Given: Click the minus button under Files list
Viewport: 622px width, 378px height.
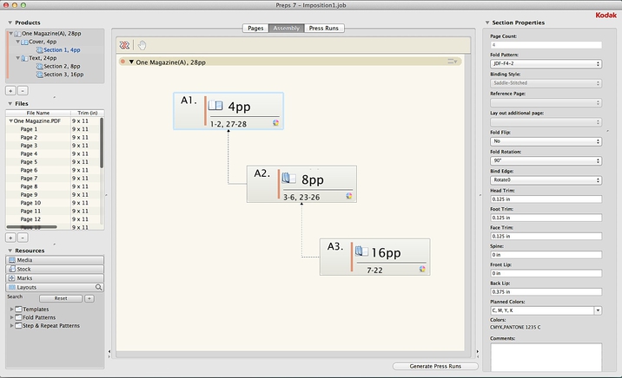Looking at the screenshot, I should point(23,237).
